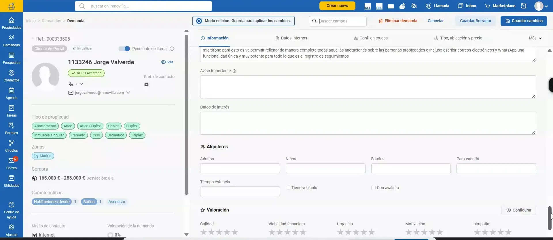
Task: Start a Llamada call
Action: point(437,6)
